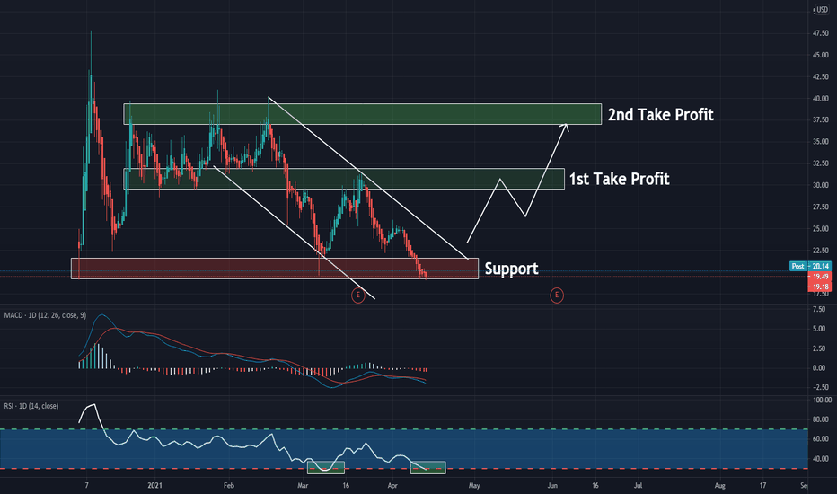Click the 40.00 price scale value

821,98
